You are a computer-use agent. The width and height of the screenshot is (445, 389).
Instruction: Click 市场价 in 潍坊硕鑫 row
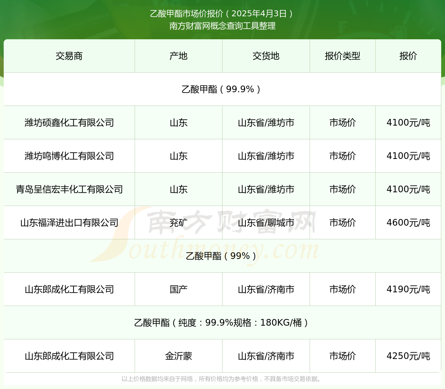(x=343, y=123)
